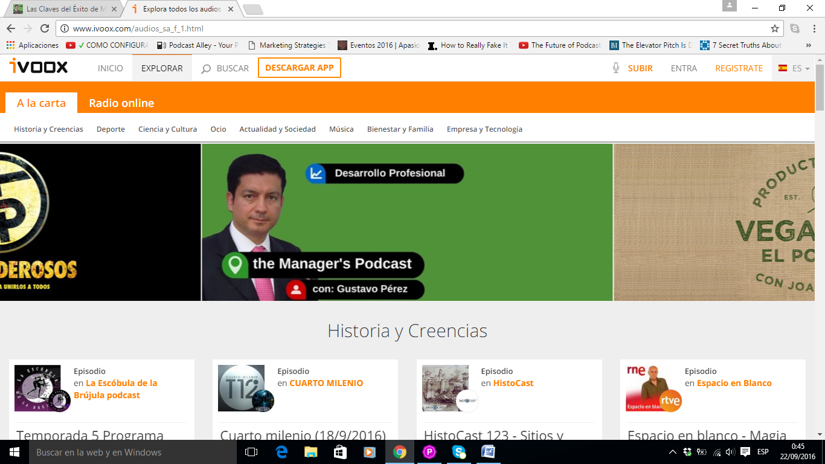Go to INICIO in the nav
825x464 pixels.
(x=111, y=68)
